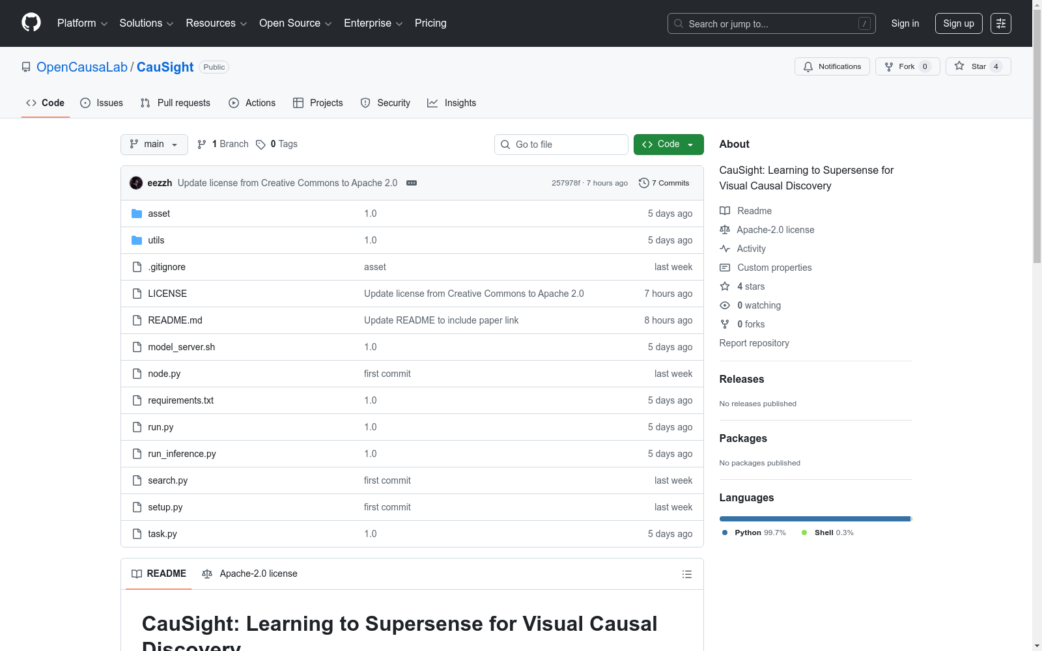Click the branch icon beside 1 Branch
Screen dimensions: 1042x651
(202, 145)
